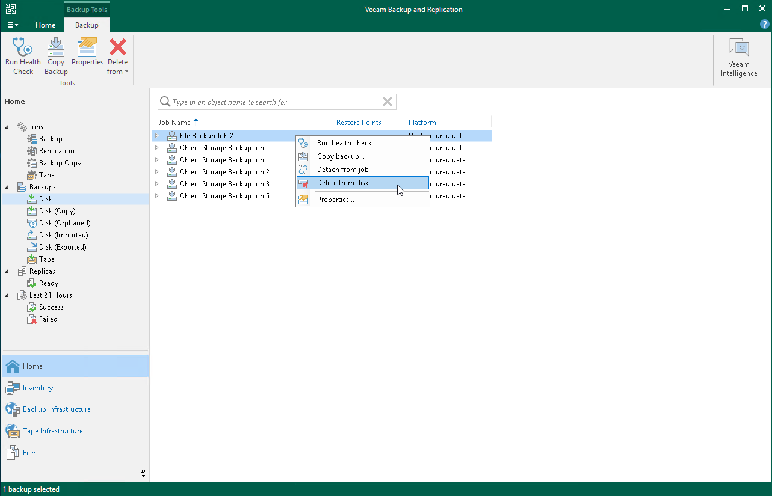The height and width of the screenshot is (496, 772).
Task: Open the Delete from dropdown arrow
Action: coord(125,71)
